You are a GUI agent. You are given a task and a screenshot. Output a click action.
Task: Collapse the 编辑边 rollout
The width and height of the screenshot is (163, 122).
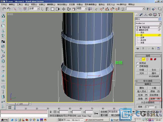148,84
